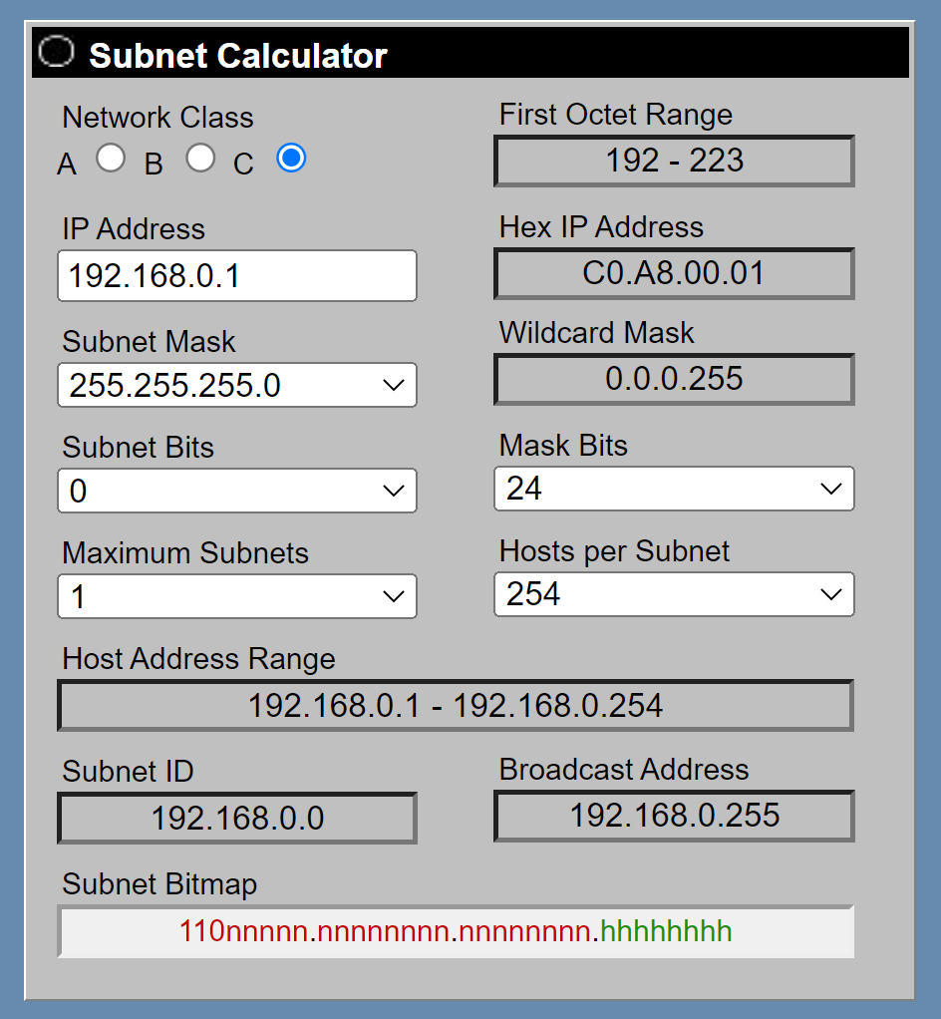The image size is (941, 1019).
Task: Click the Subnet Bits label
Action: pyautogui.click(x=139, y=448)
